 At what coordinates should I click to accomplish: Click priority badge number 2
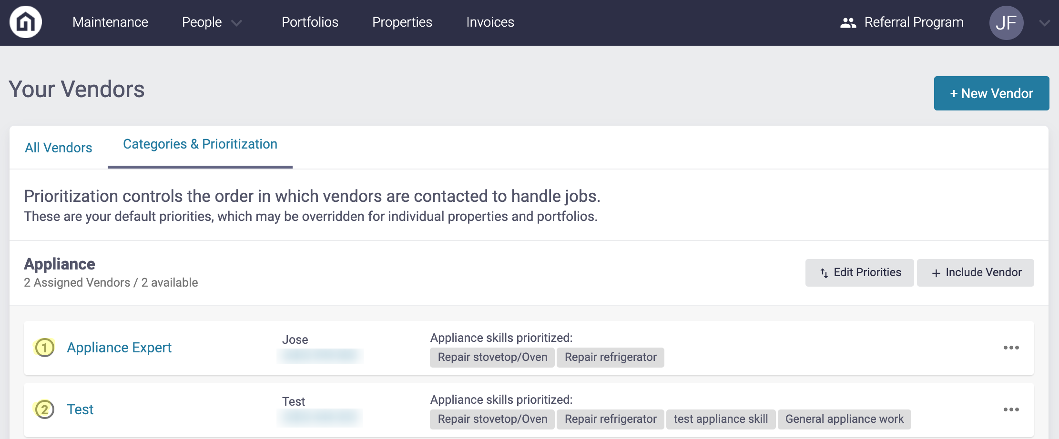(45, 409)
